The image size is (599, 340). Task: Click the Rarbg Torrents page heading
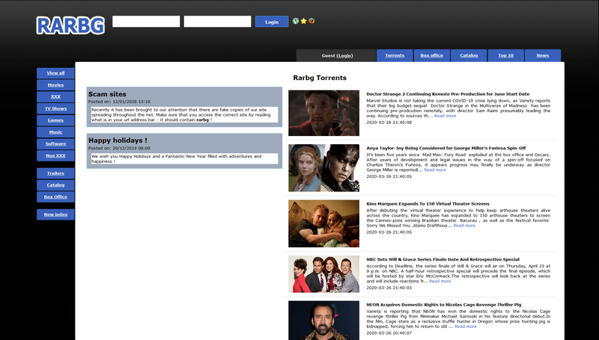pyautogui.click(x=320, y=78)
